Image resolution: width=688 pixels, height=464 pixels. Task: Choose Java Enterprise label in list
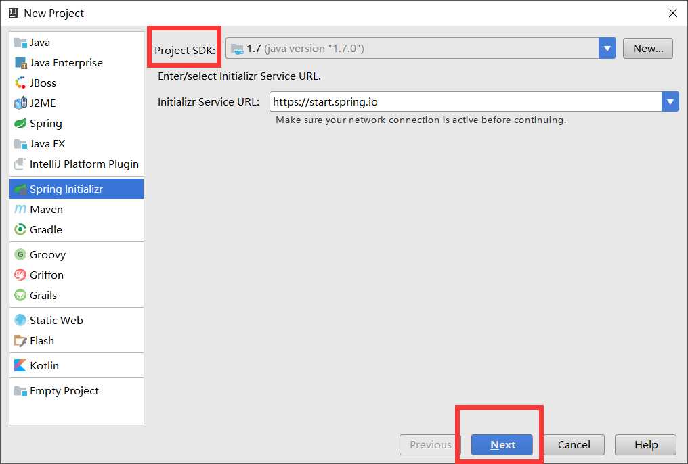pos(66,63)
